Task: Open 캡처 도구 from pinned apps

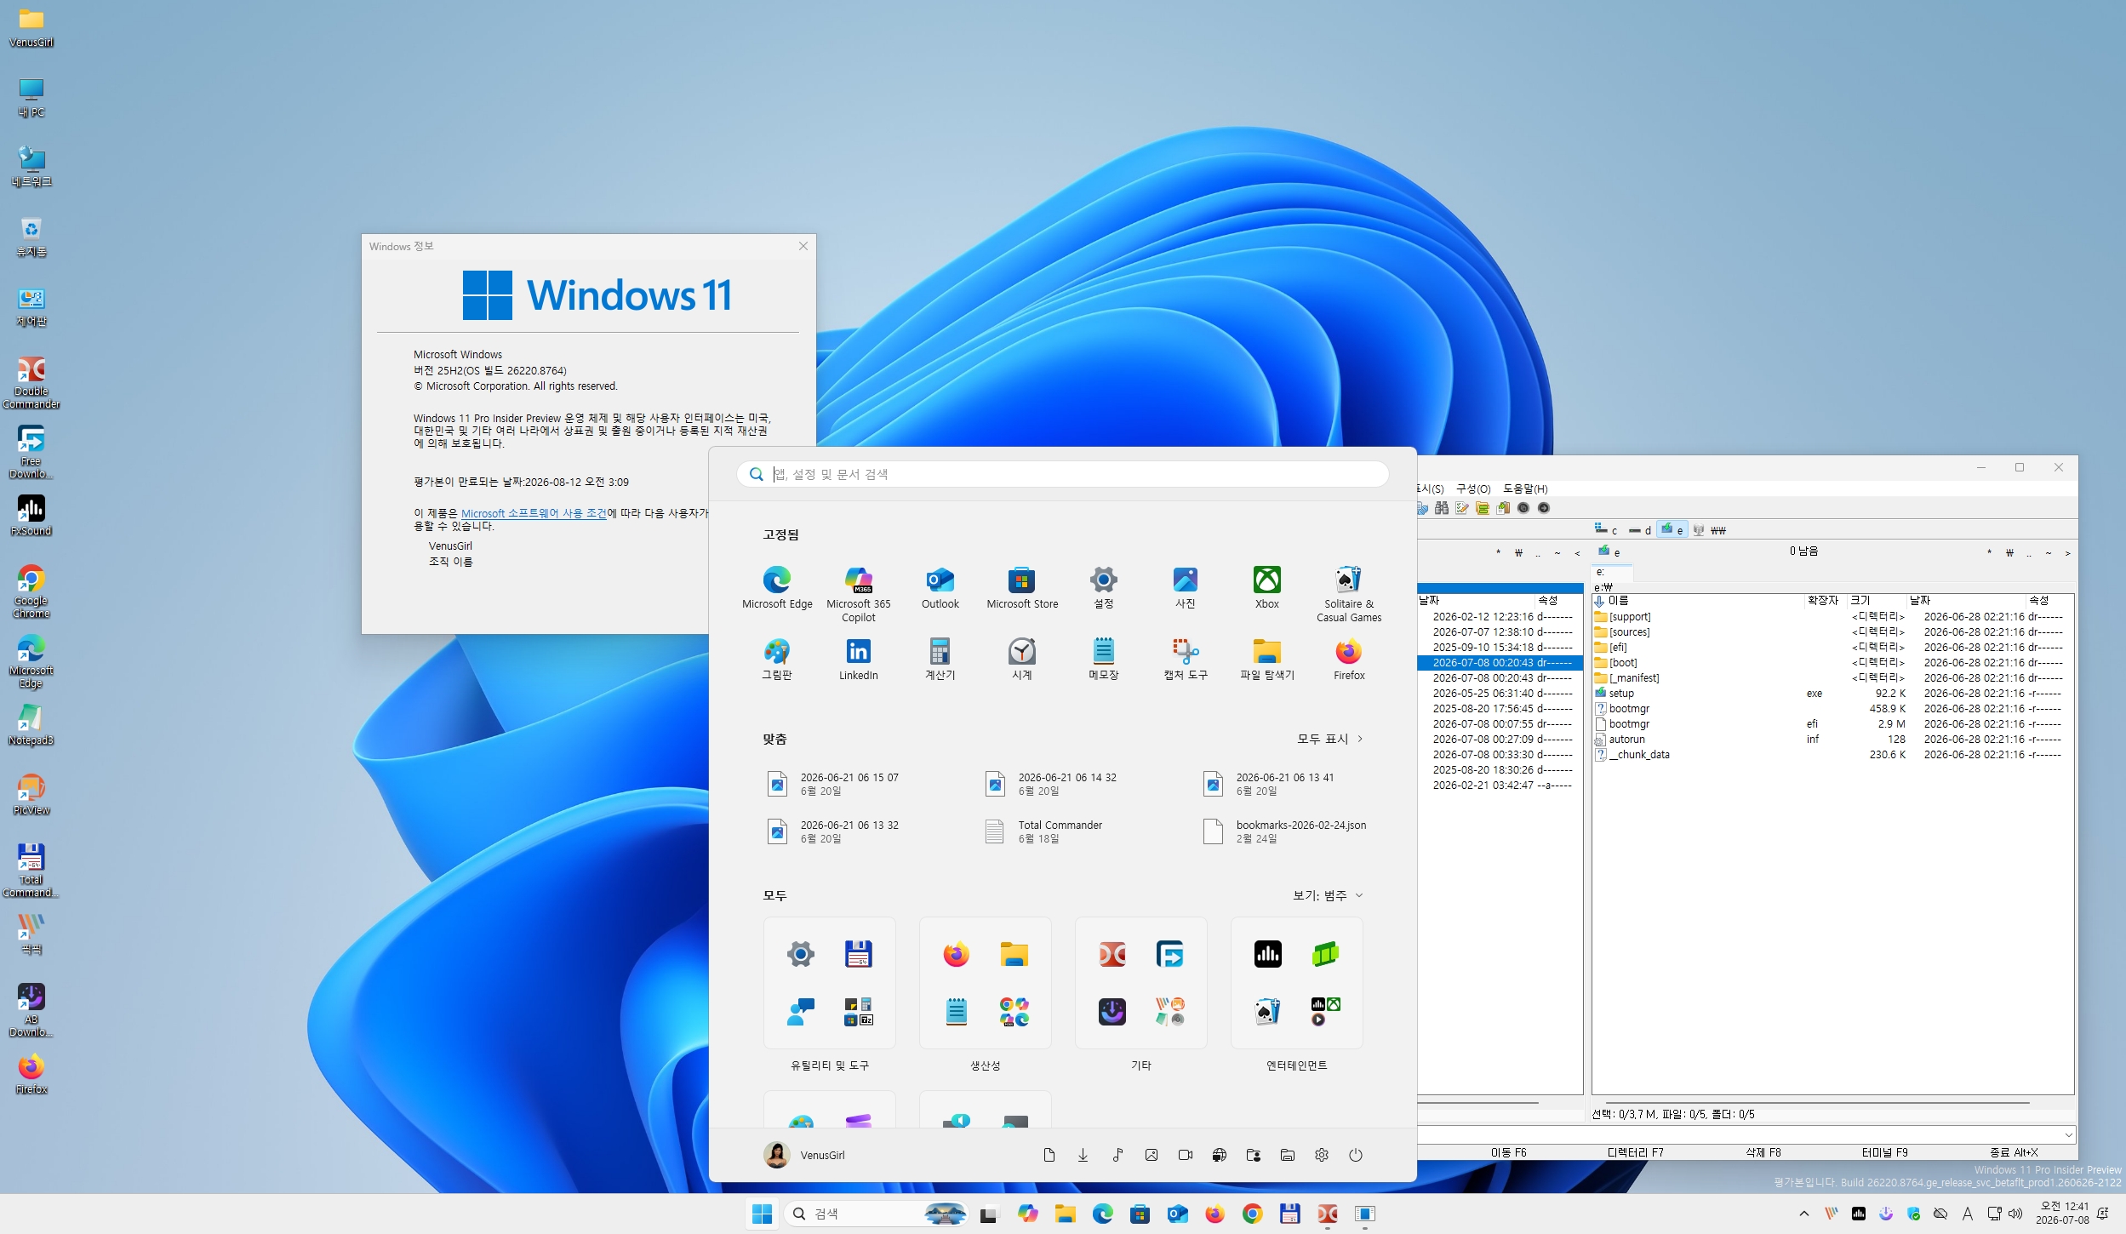Action: [x=1186, y=660]
